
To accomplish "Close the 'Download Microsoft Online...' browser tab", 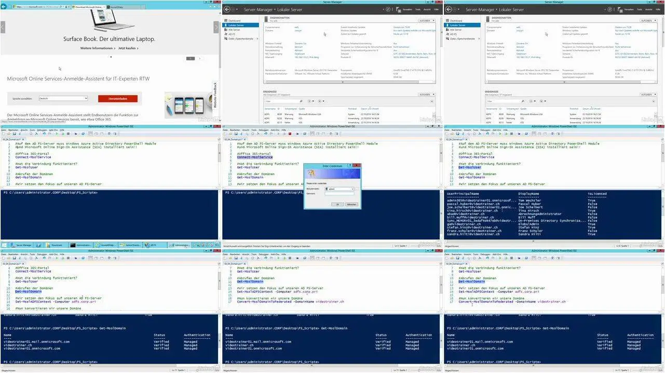I will (104, 7).
